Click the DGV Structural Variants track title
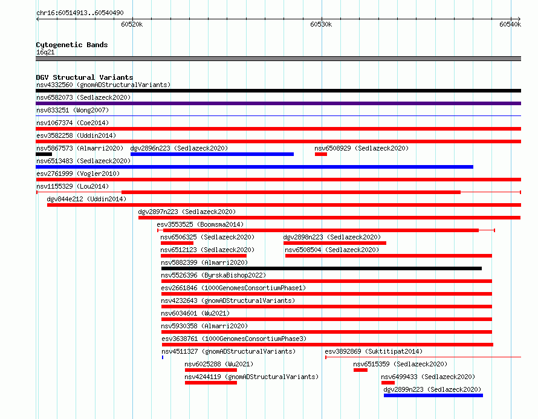The height and width of the screenshot is (419, 538). pos(85,77)
